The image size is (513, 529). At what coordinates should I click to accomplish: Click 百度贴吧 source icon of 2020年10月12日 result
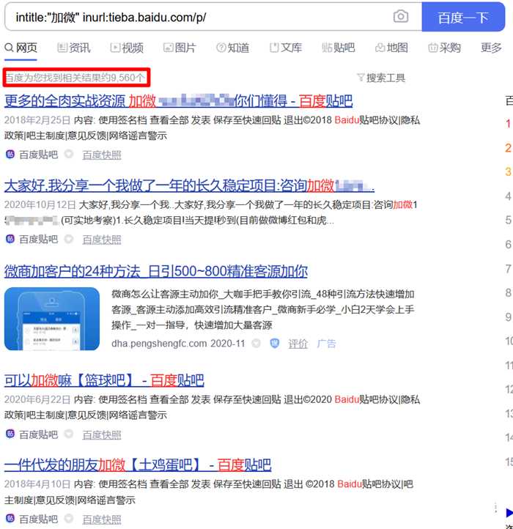[10, 239]
